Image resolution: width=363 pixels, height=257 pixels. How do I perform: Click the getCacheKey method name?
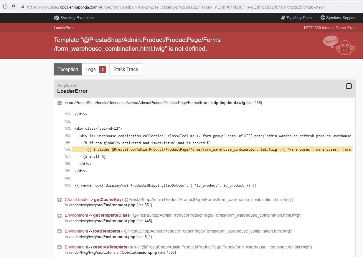pyautogui.click(x=108, y=200)
